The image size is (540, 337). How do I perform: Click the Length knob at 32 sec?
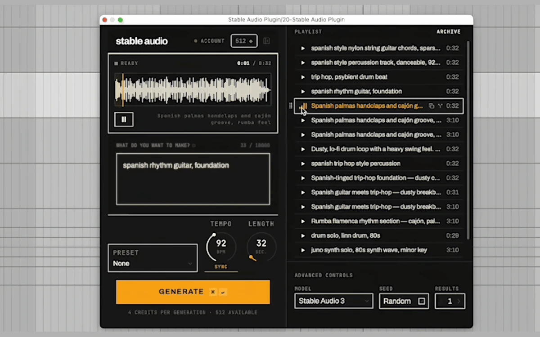point(261,246)
